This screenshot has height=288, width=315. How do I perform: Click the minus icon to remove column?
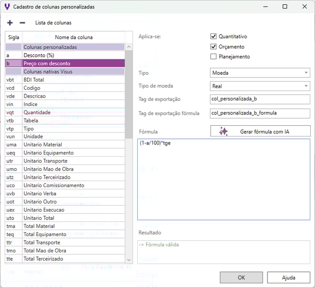[x=22, y=23]
